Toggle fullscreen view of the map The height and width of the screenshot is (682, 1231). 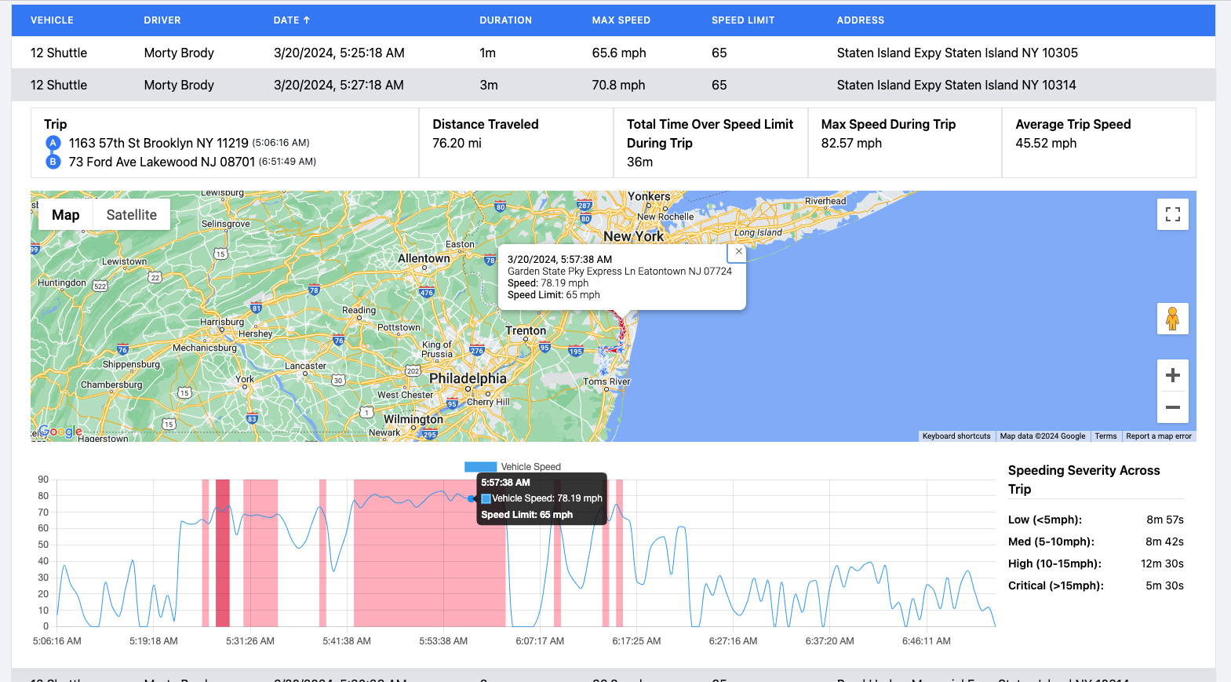(1172, 214)
